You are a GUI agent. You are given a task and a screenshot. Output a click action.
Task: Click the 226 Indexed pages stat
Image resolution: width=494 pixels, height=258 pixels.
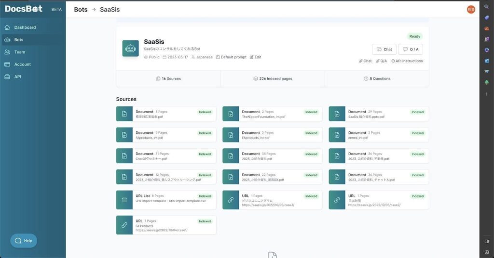(273, 78)
